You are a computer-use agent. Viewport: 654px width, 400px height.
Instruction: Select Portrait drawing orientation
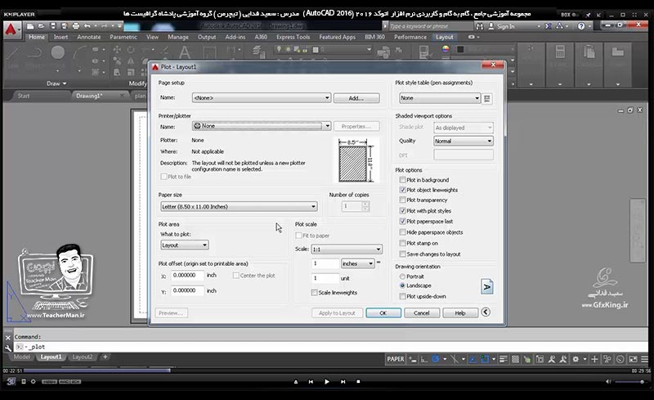pos(402,276)
